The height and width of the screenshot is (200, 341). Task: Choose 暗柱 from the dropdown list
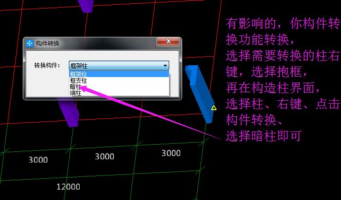(x=119, y=87)
